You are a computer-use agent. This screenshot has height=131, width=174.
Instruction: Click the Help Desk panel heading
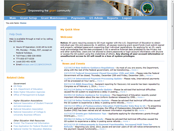15,34
